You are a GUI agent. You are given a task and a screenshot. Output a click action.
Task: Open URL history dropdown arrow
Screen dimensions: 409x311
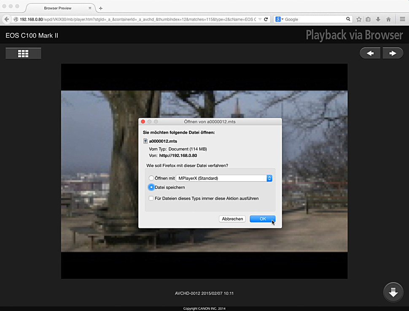[x=260, y=19]
